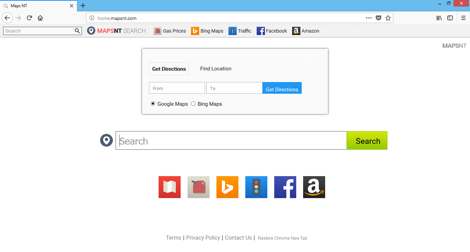Select the Google Maps radio button
Screen dimensions: 470x252
153,103
